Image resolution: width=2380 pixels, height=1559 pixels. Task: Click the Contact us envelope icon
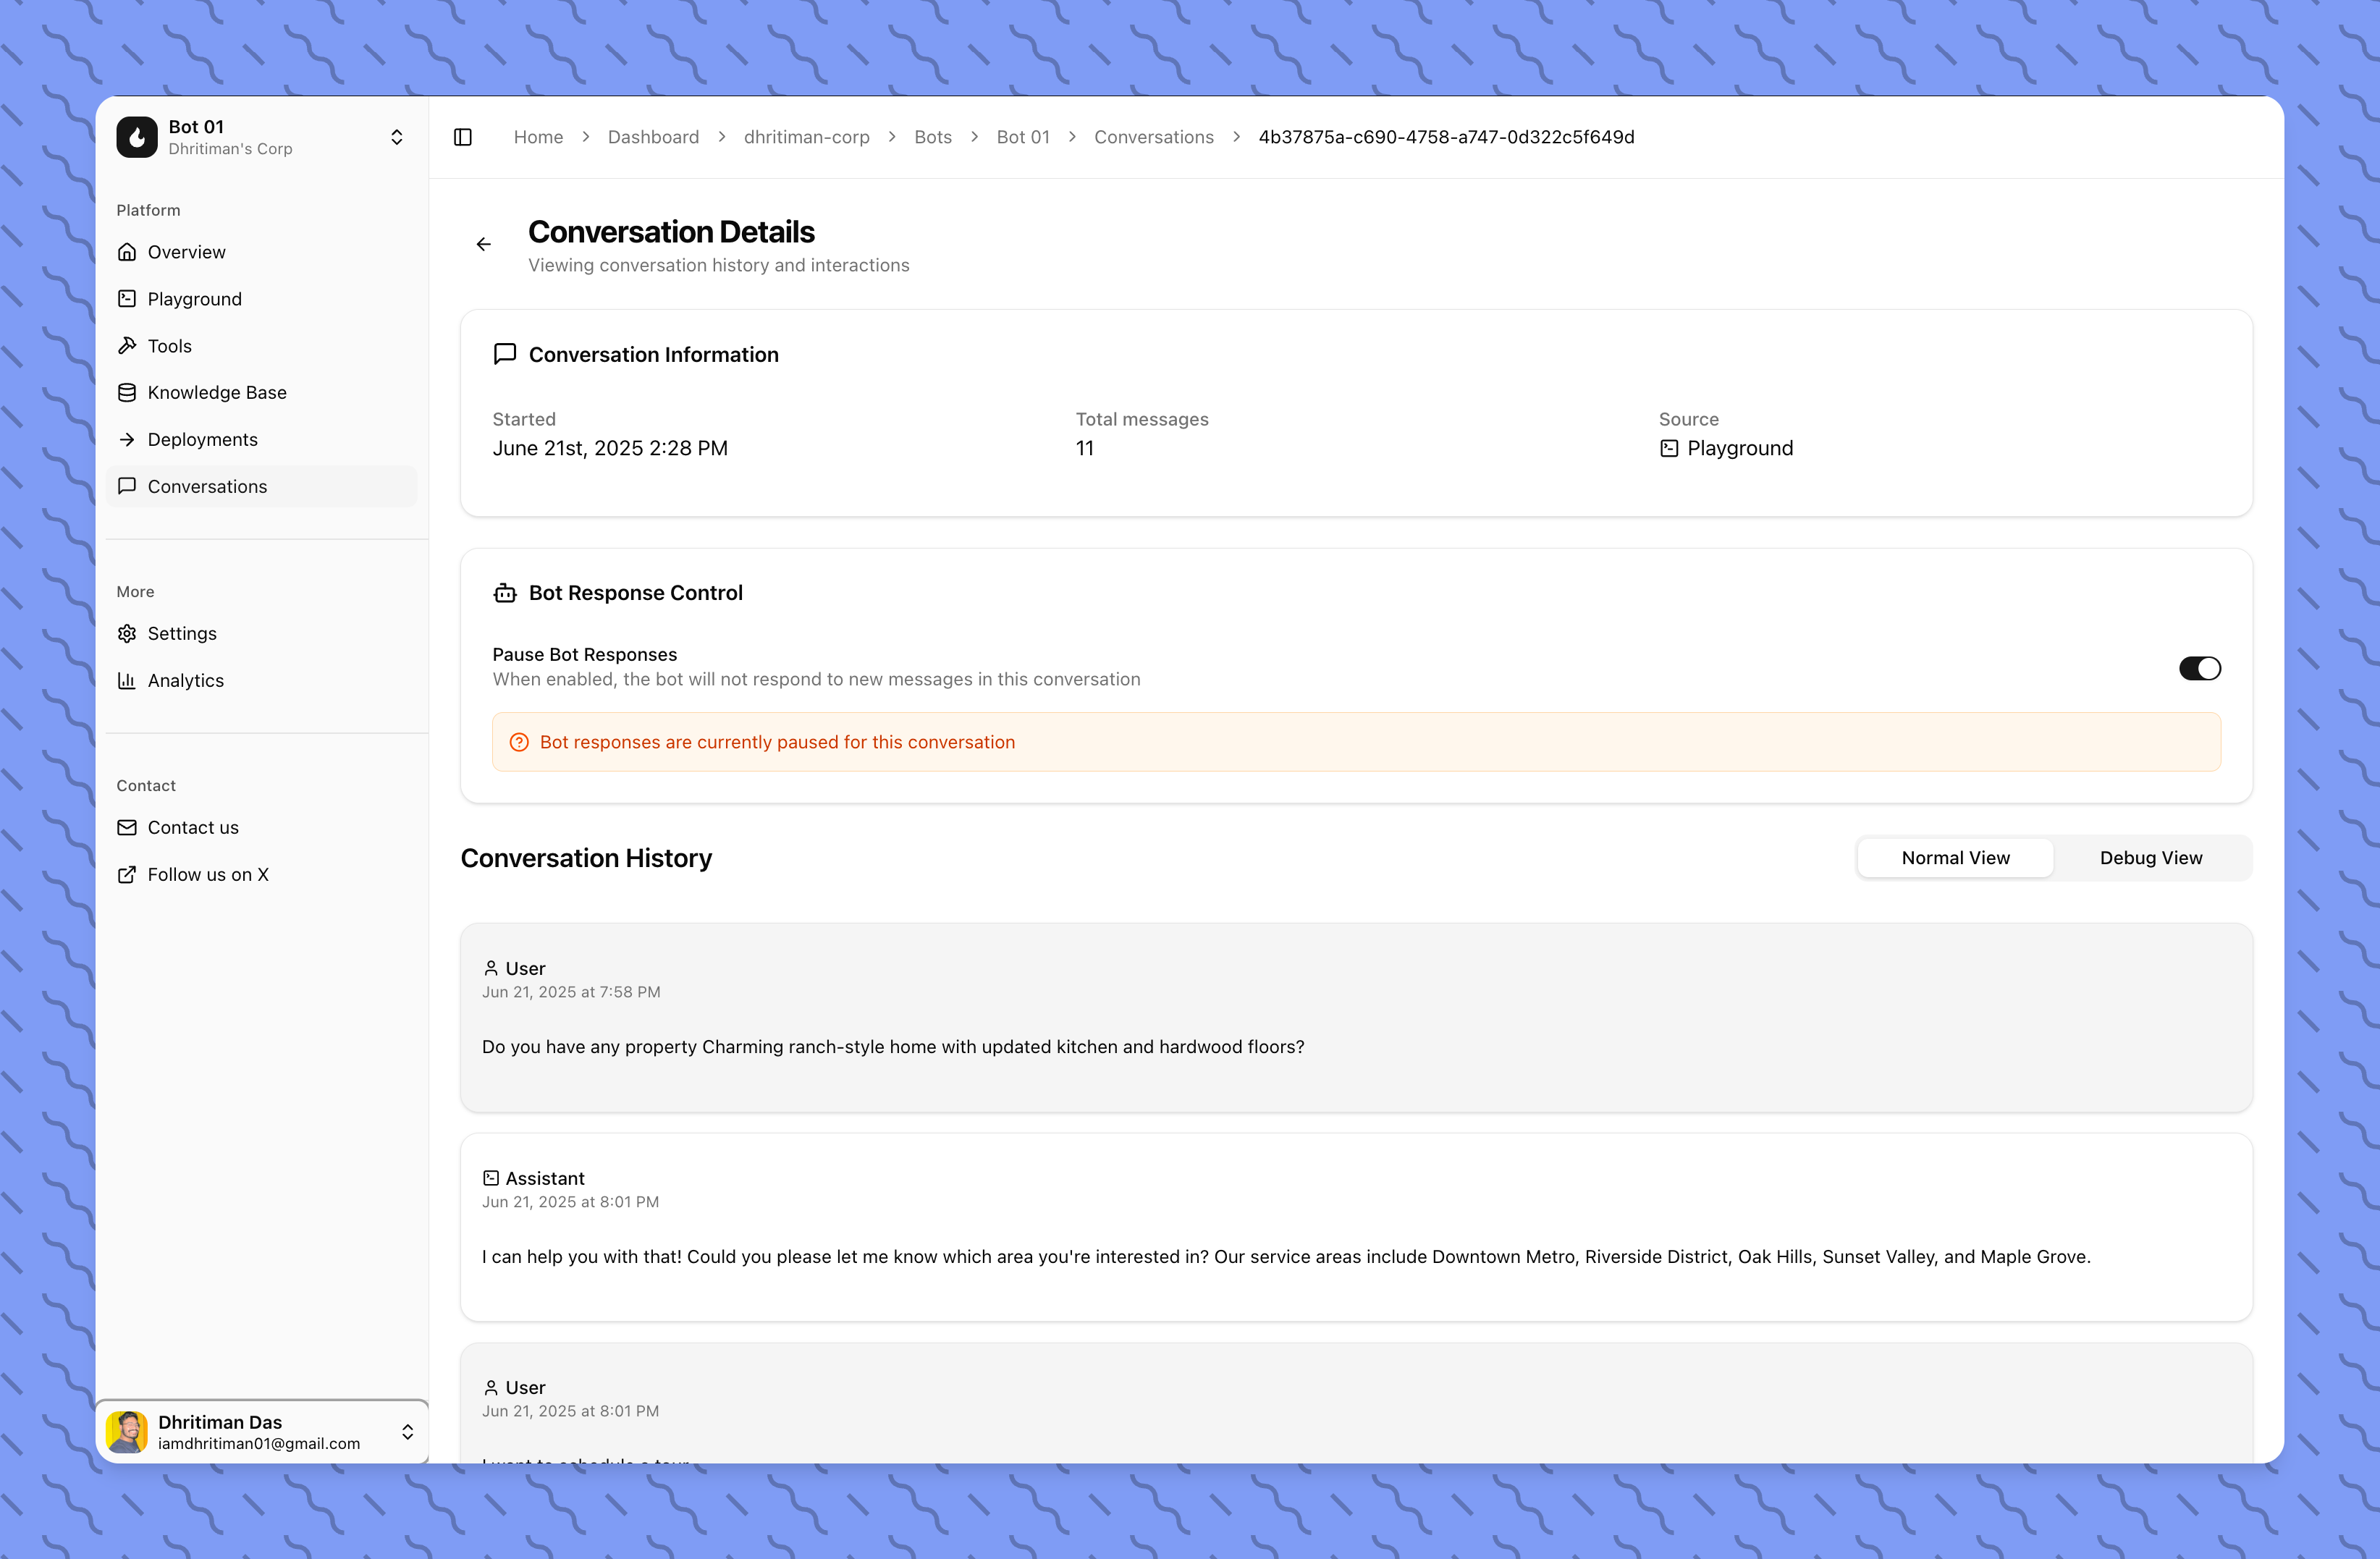coord(127,828)
